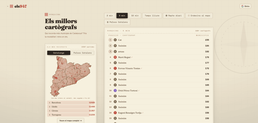Click Veure el mapa complet button
The height and width of the screenshot is (123, 258).
71,120
